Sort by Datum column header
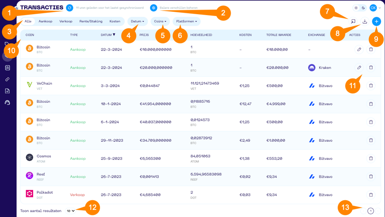385x217 pixels. (x=108, y=35)
